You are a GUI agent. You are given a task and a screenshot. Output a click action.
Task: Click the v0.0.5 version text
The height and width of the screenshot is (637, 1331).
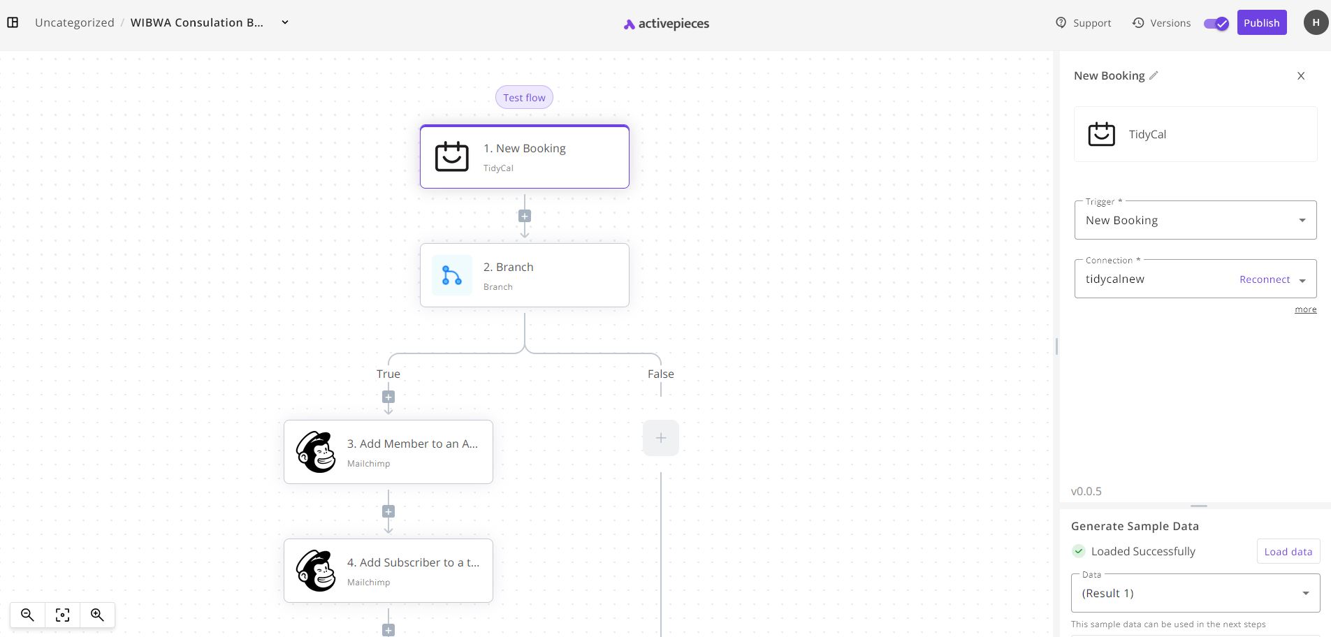pos(1086,491)
